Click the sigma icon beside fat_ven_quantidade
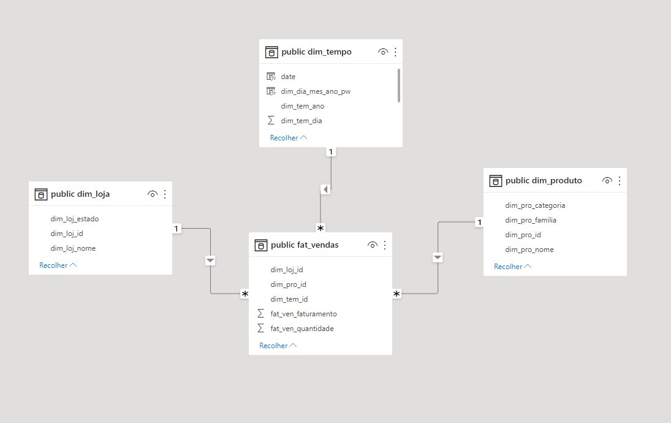 [260, 329]
